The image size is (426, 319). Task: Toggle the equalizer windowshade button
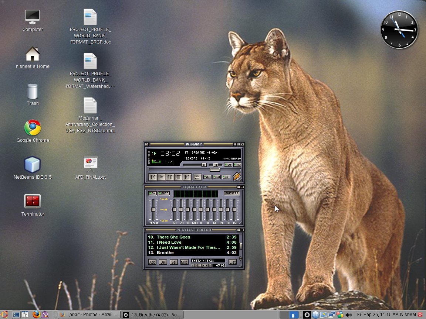pyautogui.click(x=239, y=187)
